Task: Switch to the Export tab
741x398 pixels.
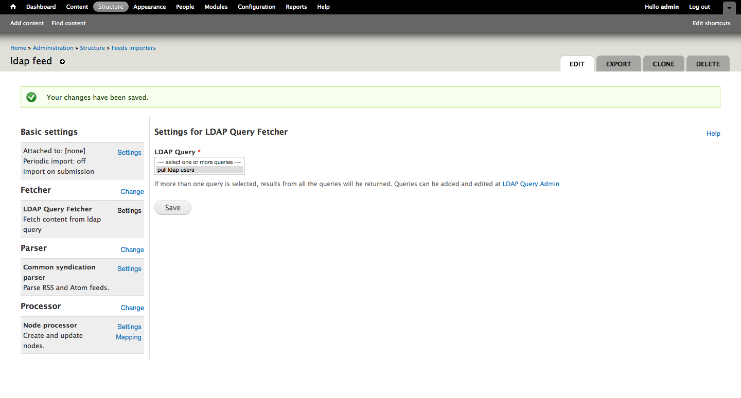Action: point(619,64)
